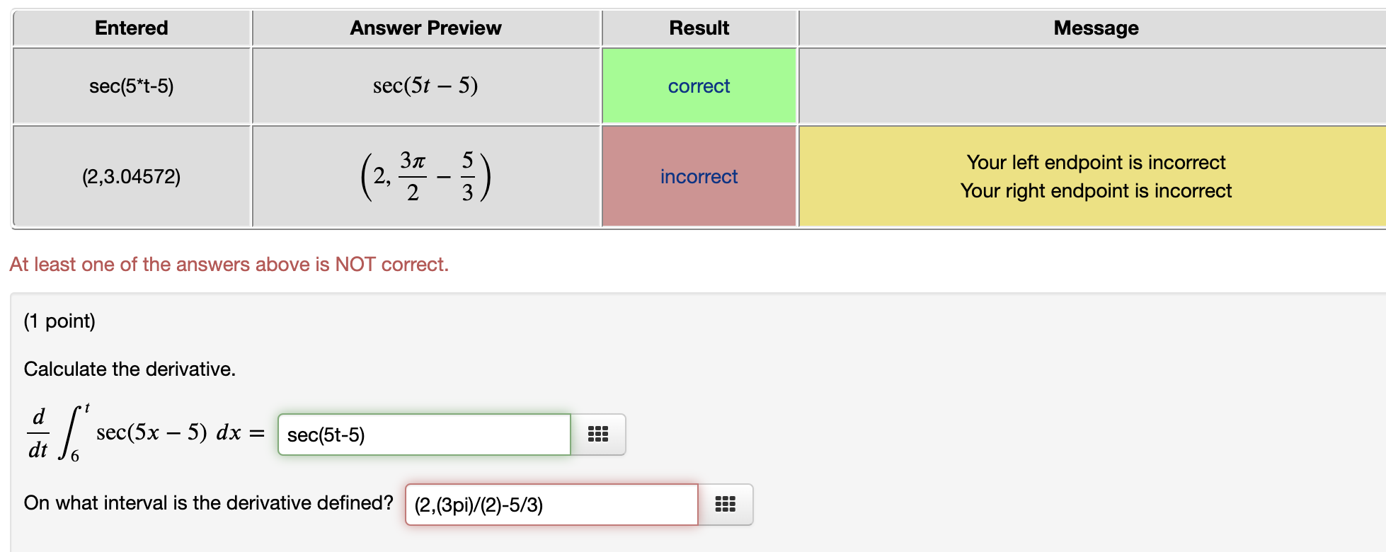Select the green correct result cell
The image size is (1386, 552).
pyautogui.click(x=698, y=86)
